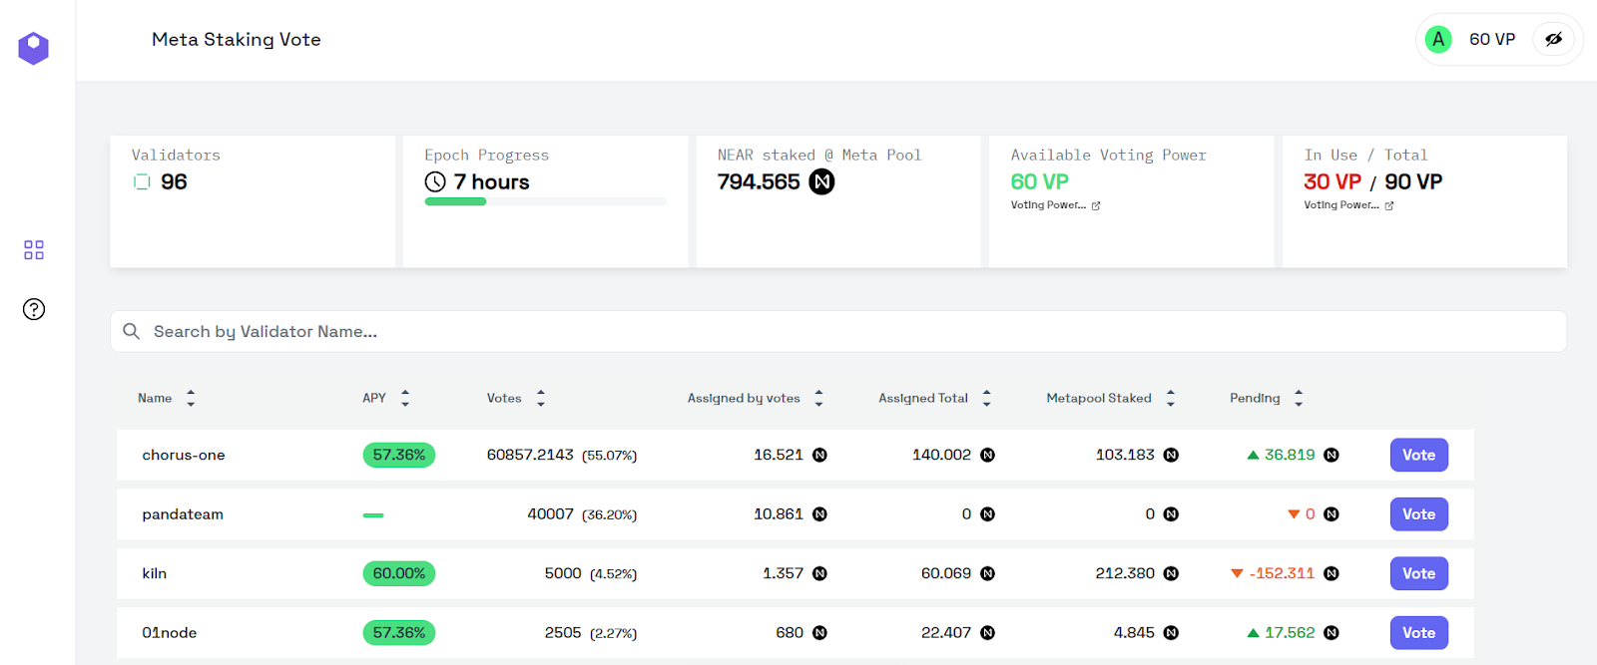Click NEAR icon beside kiln 60.069
This screenshot has width=1597, height=665.
point(987,573)
